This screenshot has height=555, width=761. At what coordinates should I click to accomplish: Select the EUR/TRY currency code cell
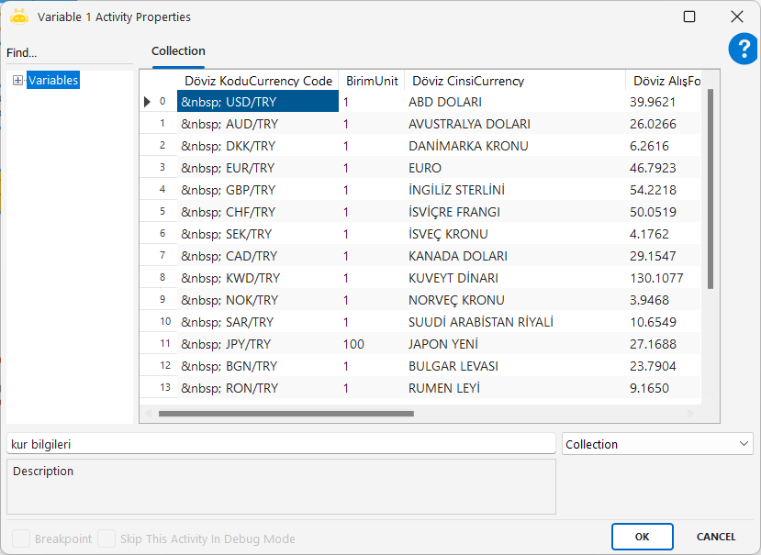[258, 168]
